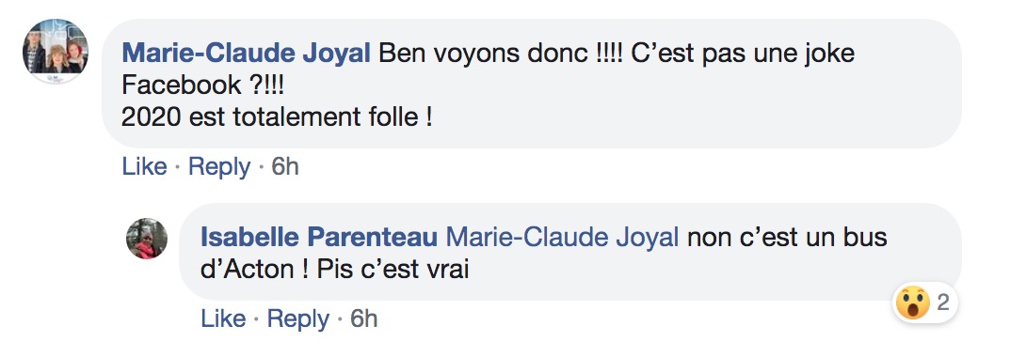Open Marie-Claude Joyal's group photo avatar
The image size is (1026, 357).
tap(56, 52)
